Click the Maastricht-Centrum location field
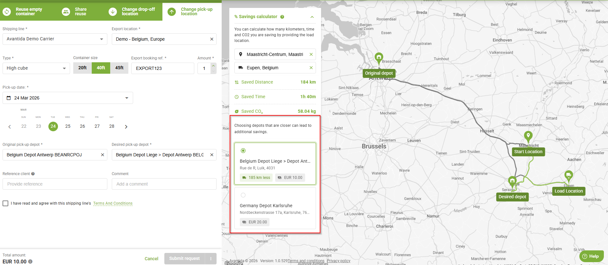This screenshot has width=608, height=265. (275, 54)
